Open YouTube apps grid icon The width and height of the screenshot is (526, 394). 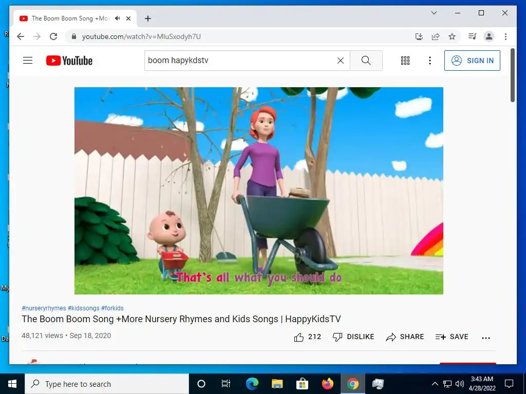(405, 61)
